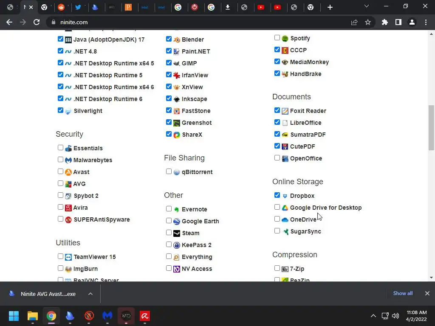435x326 pixels.
Task: Click the page vertical scrollbar thumb
Action: (x=431, y=128)
